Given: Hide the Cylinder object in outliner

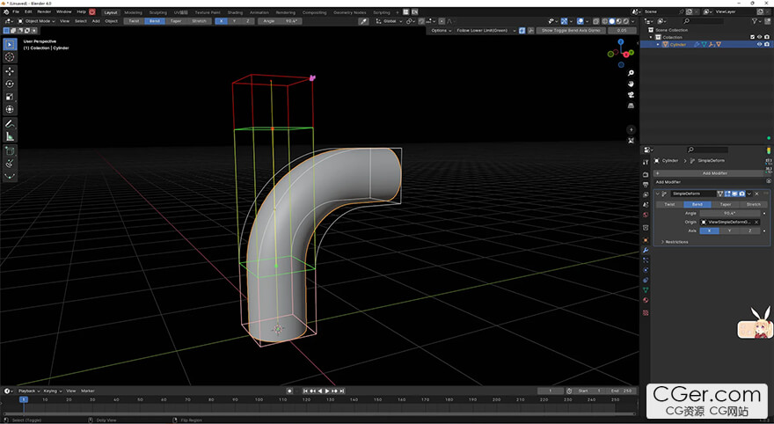Looking at the screenshot, I should (x=759, y=44).
